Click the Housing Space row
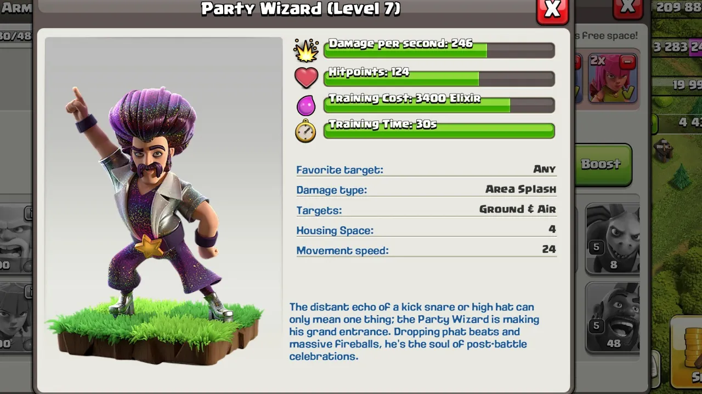Screen dimensions: 702x394 click(x=426, y=230)
